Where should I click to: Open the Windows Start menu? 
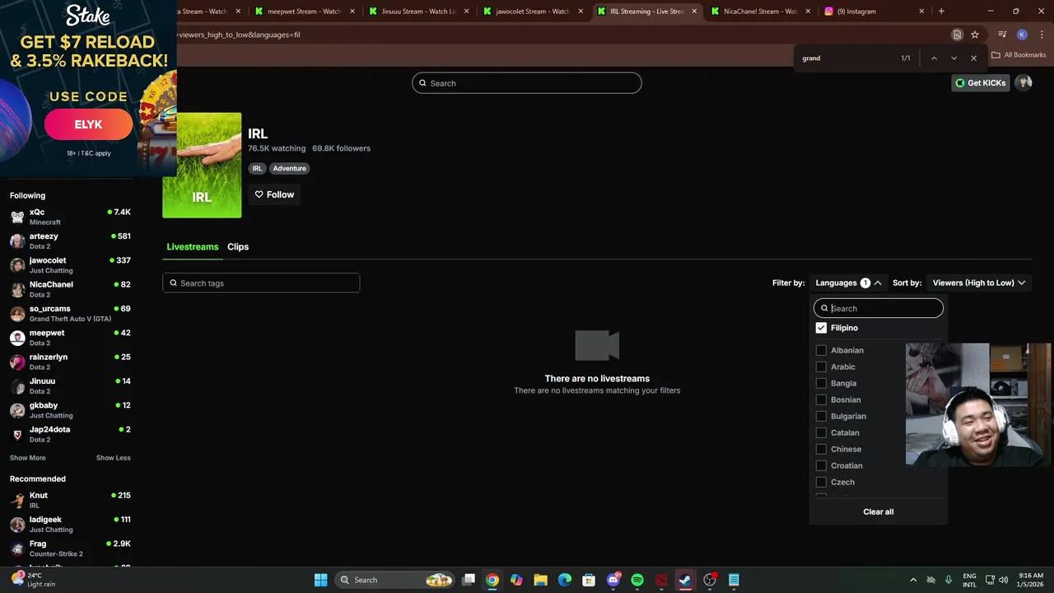320,580
